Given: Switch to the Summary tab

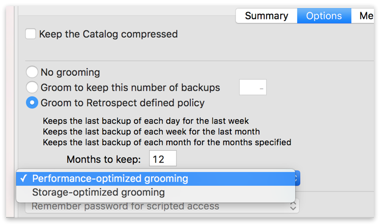Looking at the screenshot, I should click(267, 16).
